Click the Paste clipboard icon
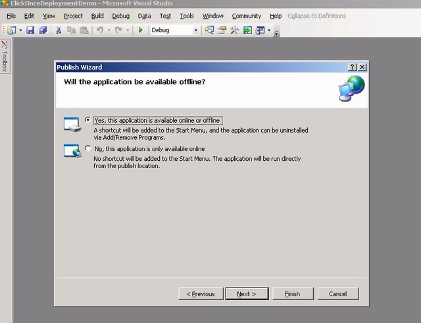The image size is (421, 323). pos(84,30)
